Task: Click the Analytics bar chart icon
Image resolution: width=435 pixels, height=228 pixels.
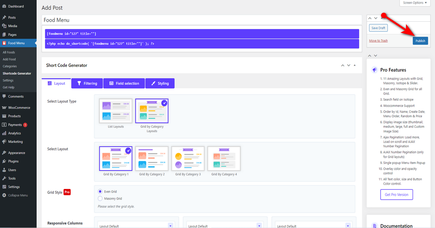Action: coord(4,133)
